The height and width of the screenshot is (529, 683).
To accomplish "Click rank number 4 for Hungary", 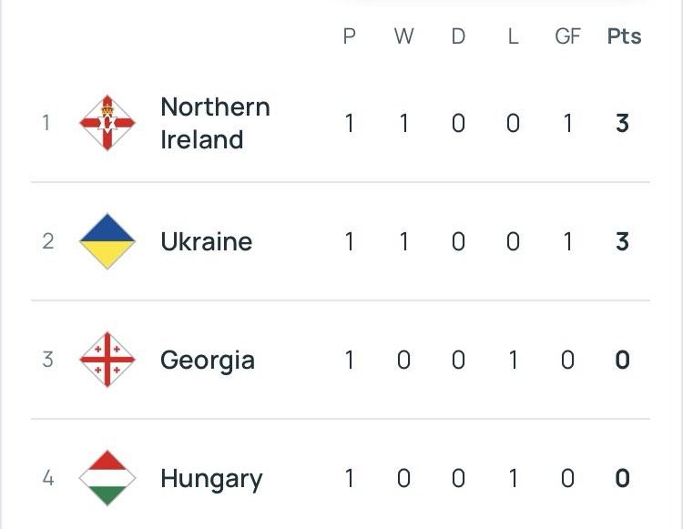I will click(x=48, y=479).
